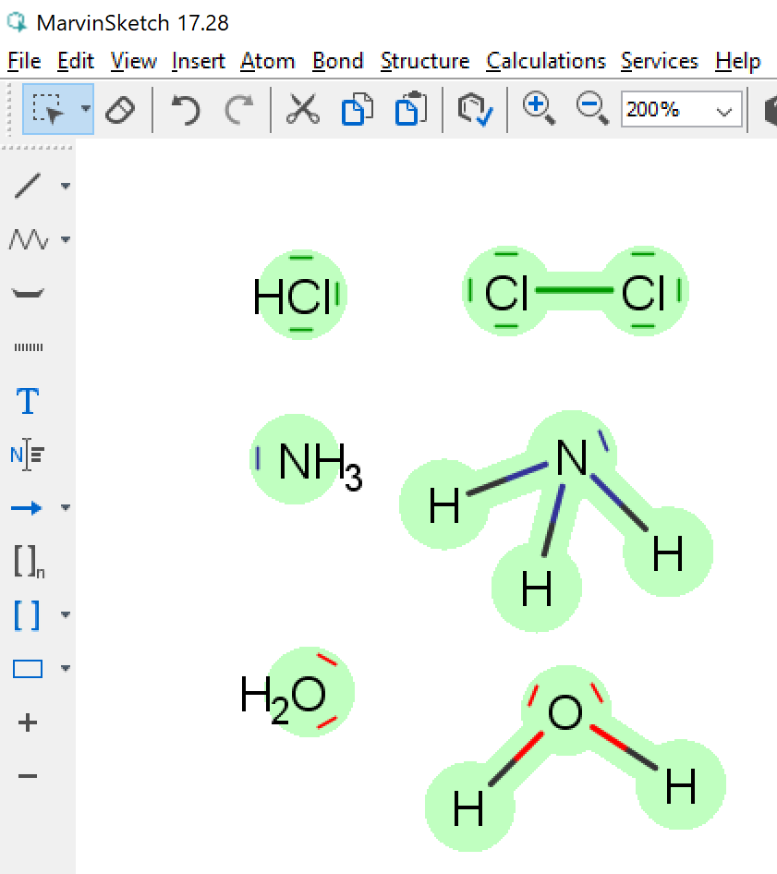Open the zoom level 200% dropdown
Screen dimensions: 777x874
click(x=726, y=111)
